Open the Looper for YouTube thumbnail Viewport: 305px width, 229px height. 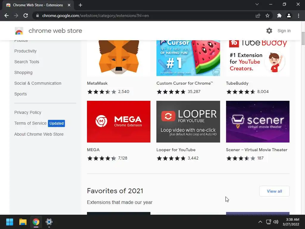coord(188,122)
